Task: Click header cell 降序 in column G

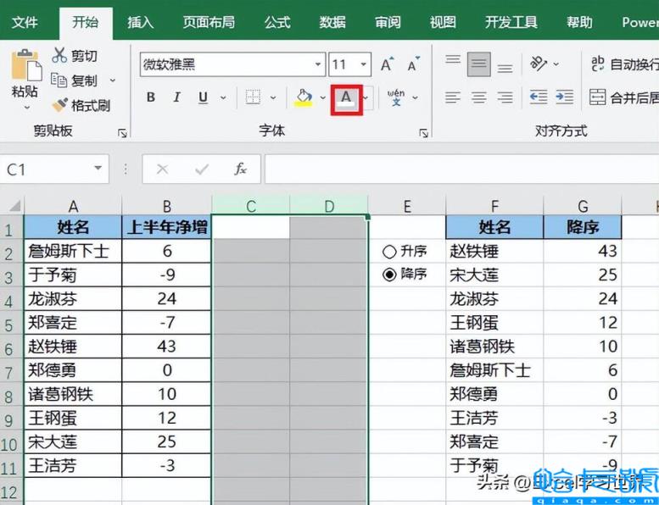Action: 582,227
